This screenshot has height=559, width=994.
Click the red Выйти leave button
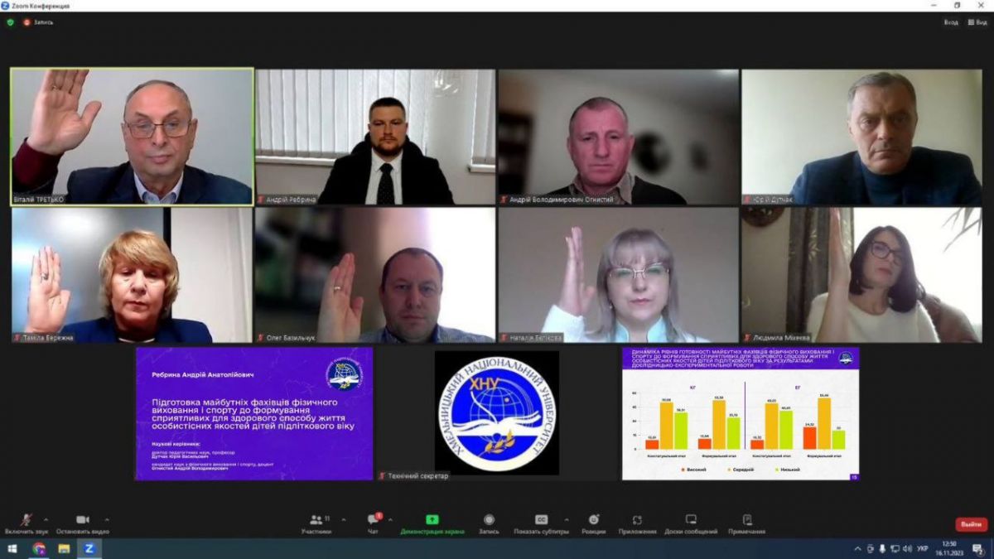tap(971, 524)
